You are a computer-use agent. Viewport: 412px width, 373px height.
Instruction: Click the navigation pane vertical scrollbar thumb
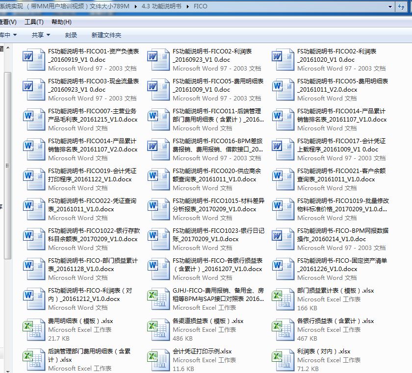click(x=8, y=165)
